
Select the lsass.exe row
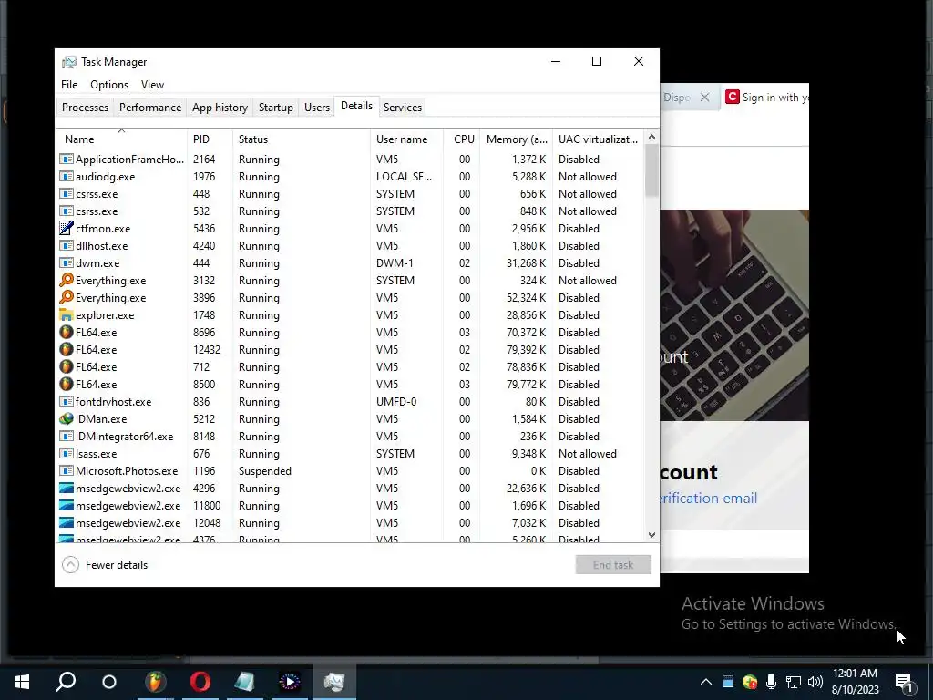click(x=351, y=454)
